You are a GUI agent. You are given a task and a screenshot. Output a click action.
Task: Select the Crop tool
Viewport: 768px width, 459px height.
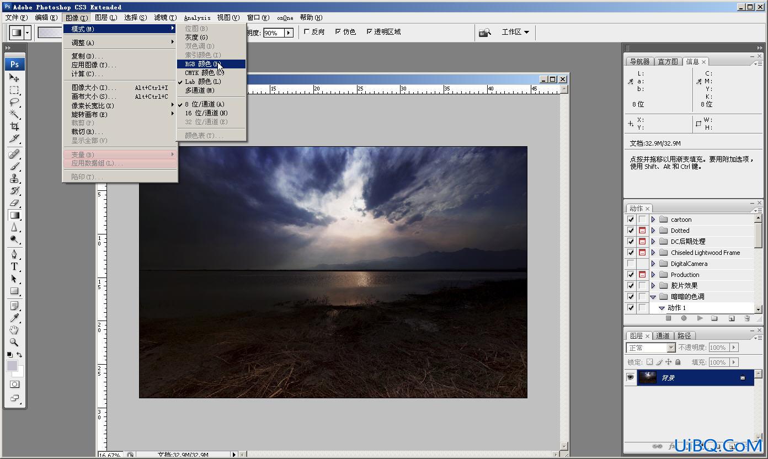pyautogui.click(x=14, y=126)
